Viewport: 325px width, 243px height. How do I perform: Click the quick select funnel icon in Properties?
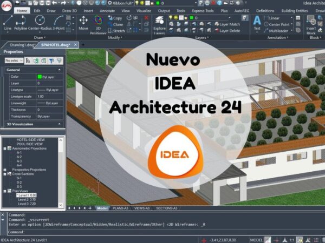pyautogui.click(x=59, y=60)
